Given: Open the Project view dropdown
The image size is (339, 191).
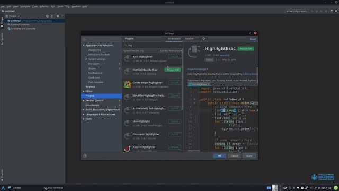Looking at the screenshot, I should pos(13,16).
